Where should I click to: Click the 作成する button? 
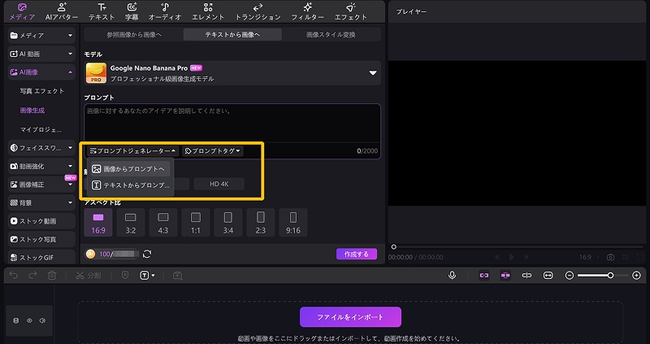(357, 254)
